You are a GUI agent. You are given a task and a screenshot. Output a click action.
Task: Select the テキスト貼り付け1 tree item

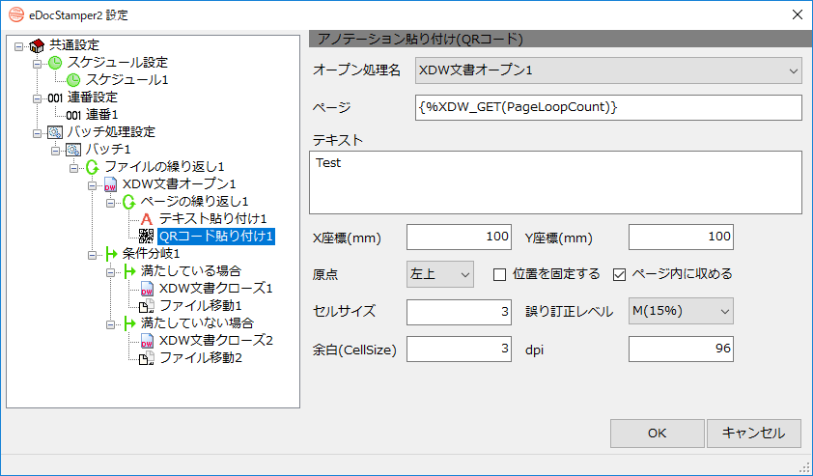tap(212, 219)
